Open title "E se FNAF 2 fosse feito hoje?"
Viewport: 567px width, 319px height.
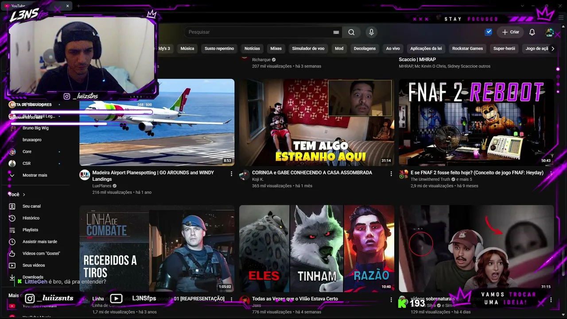477,173
